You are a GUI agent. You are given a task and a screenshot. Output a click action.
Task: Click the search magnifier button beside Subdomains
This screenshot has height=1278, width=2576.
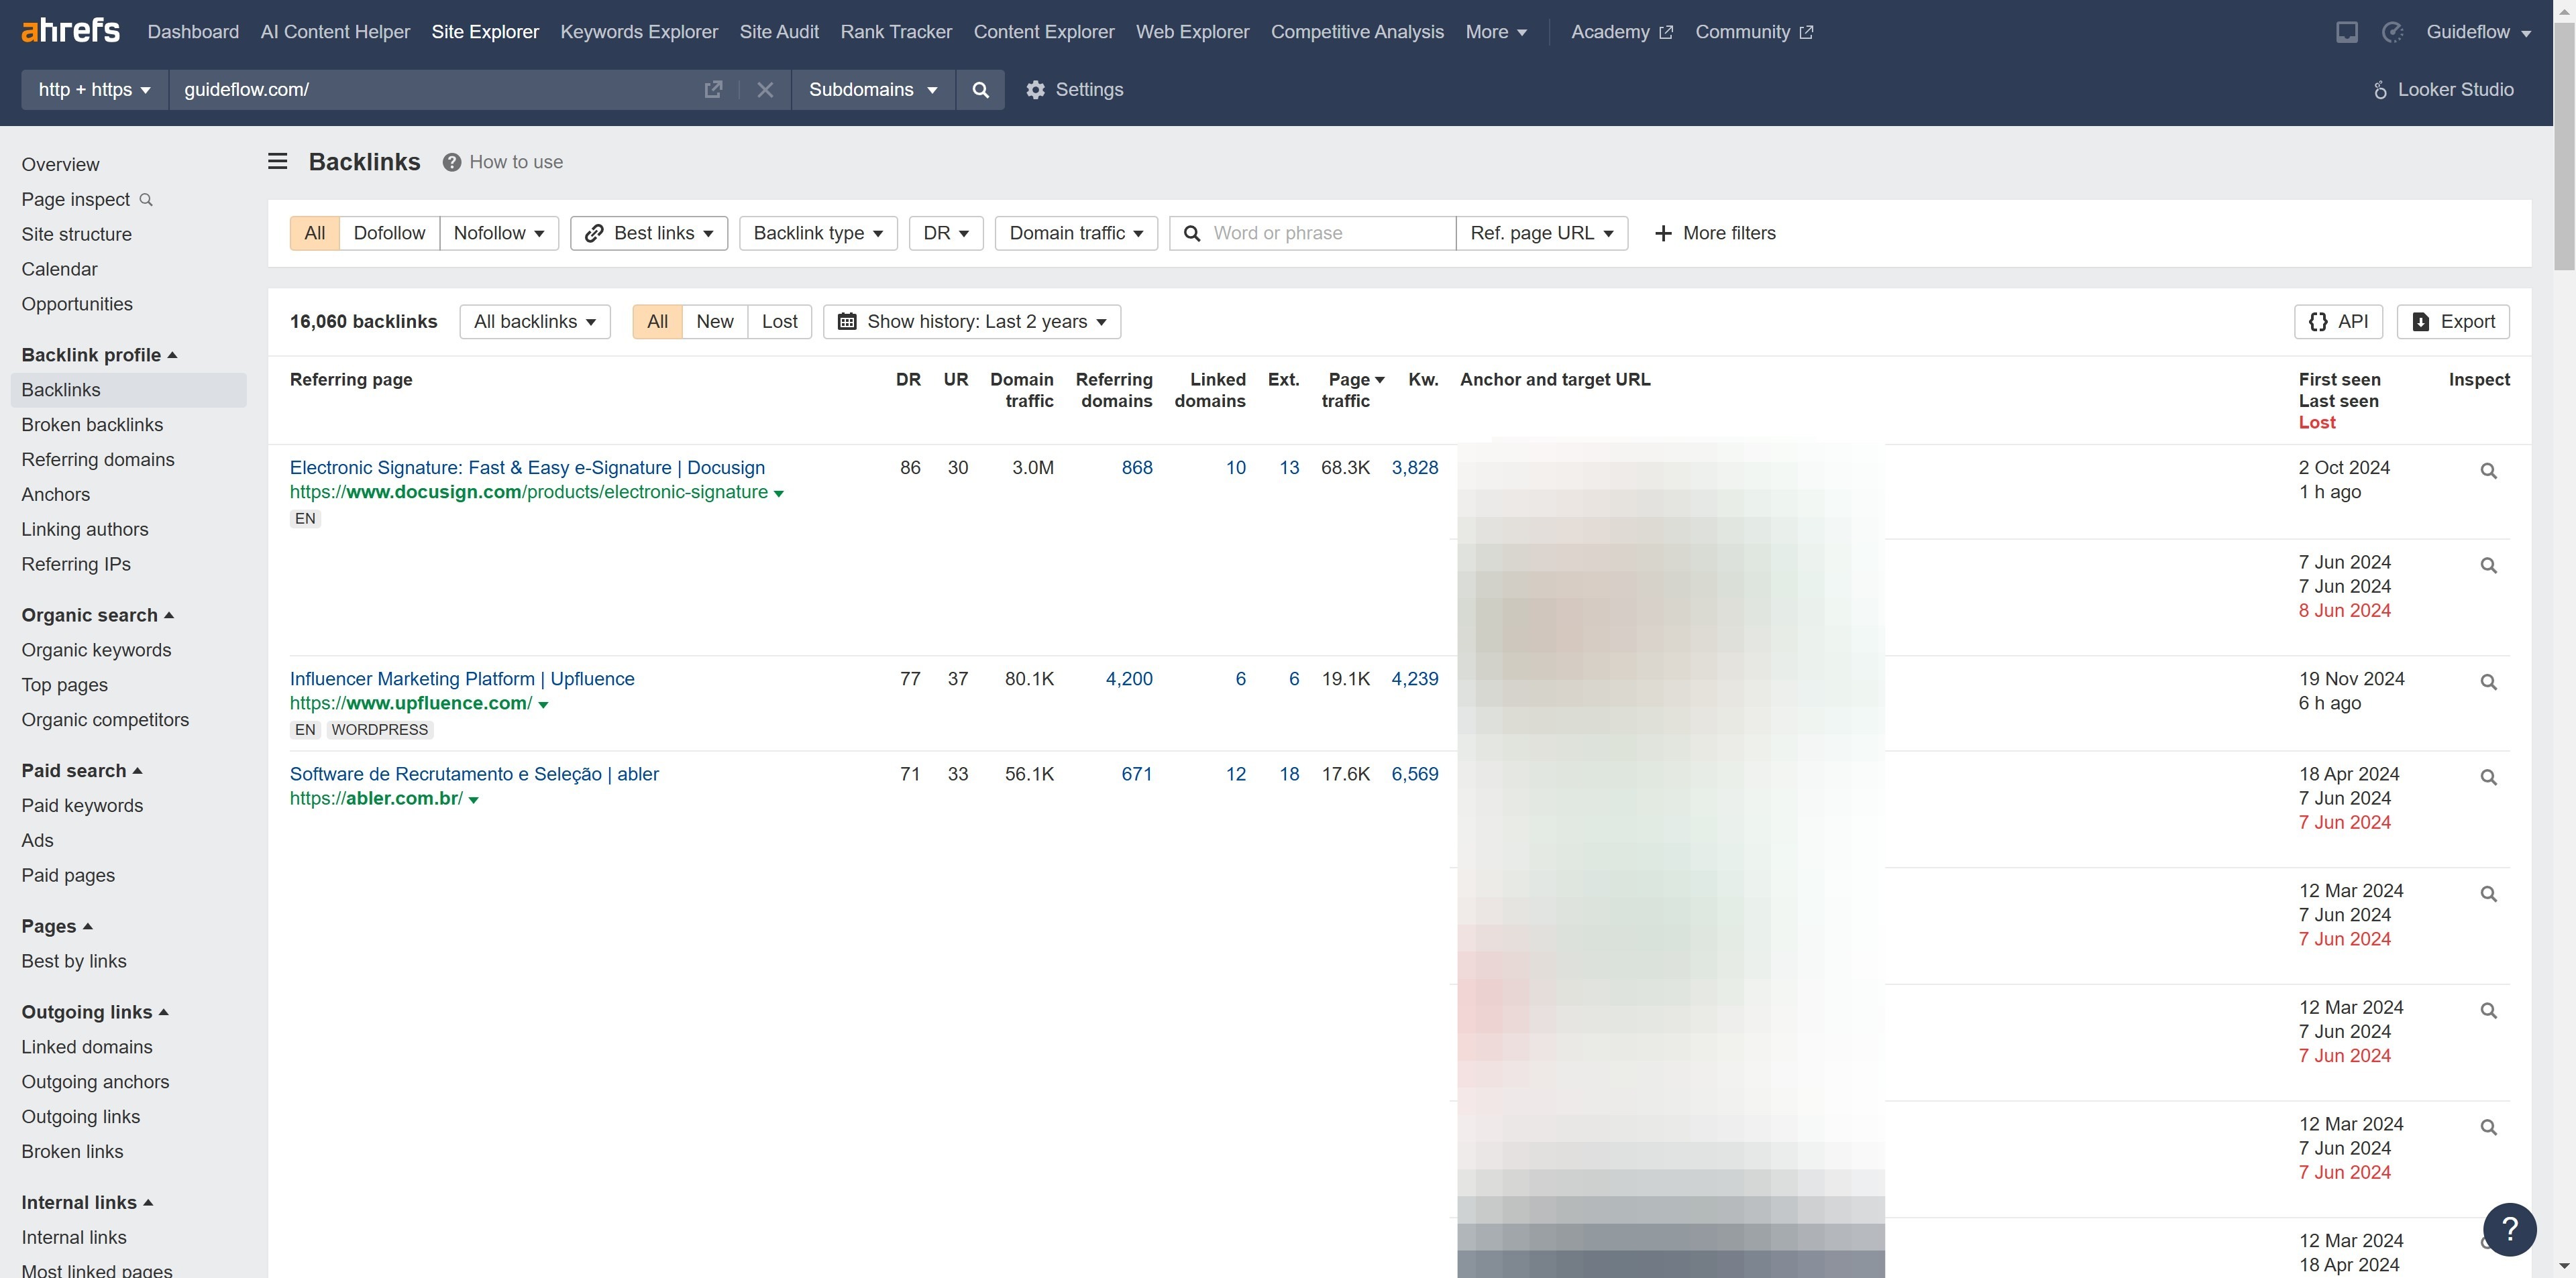[x=980, y=90]
